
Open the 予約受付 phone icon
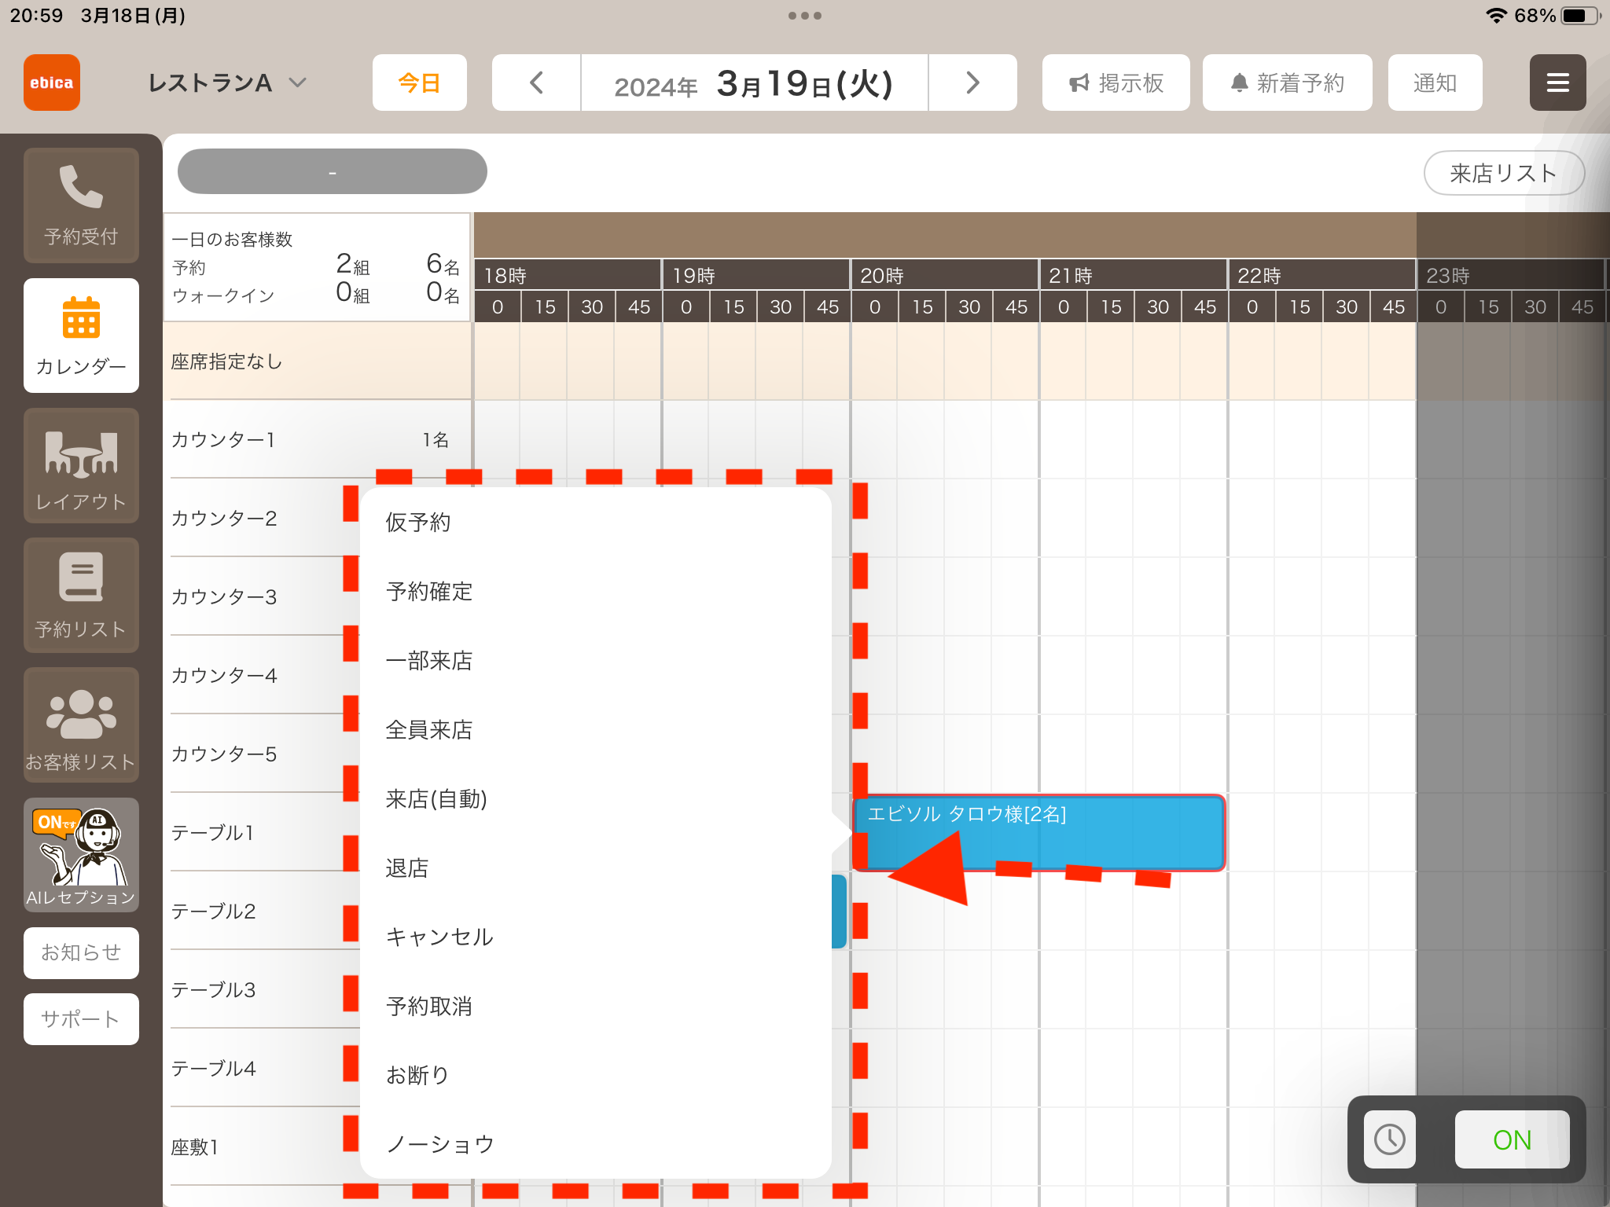(x=81, y=204)
